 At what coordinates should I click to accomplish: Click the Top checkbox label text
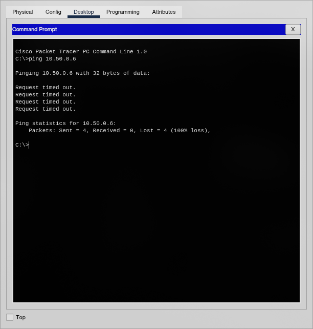pos(21,317)
